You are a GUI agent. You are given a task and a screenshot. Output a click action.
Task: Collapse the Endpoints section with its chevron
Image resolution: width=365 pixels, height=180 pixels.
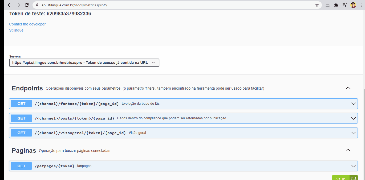click(x=348, y=88)
